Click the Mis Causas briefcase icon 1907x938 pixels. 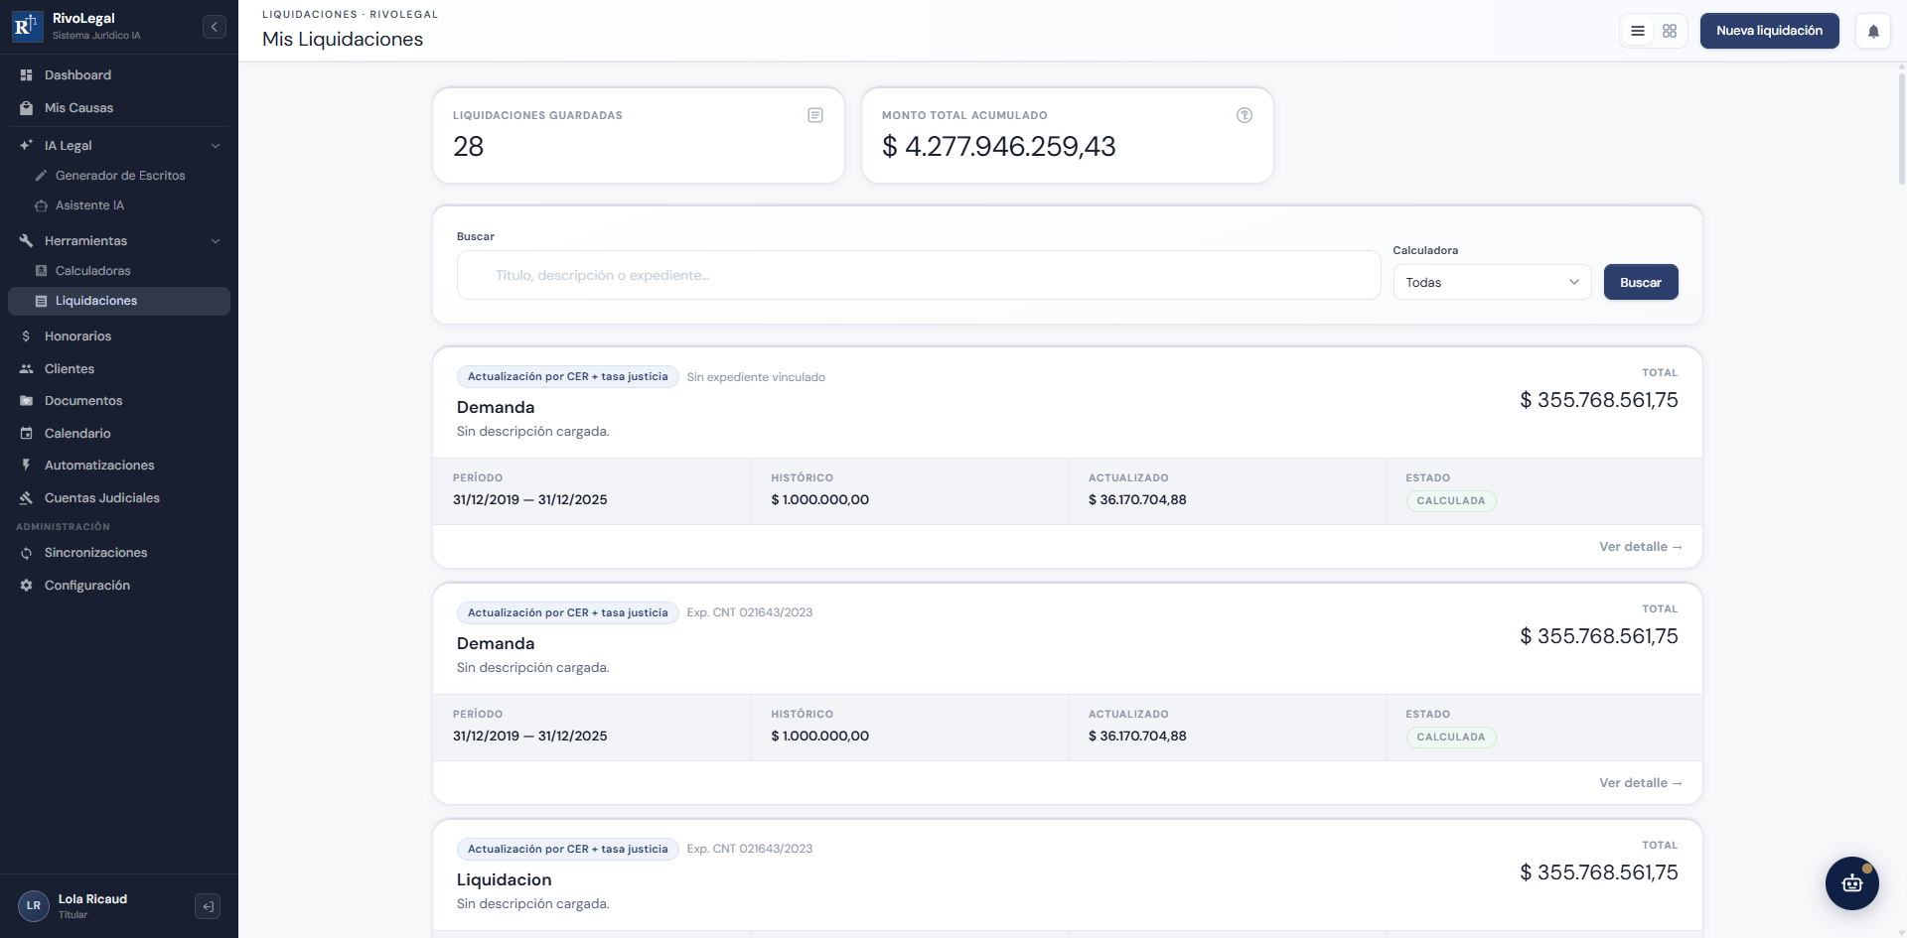click(x=27, y=108)
